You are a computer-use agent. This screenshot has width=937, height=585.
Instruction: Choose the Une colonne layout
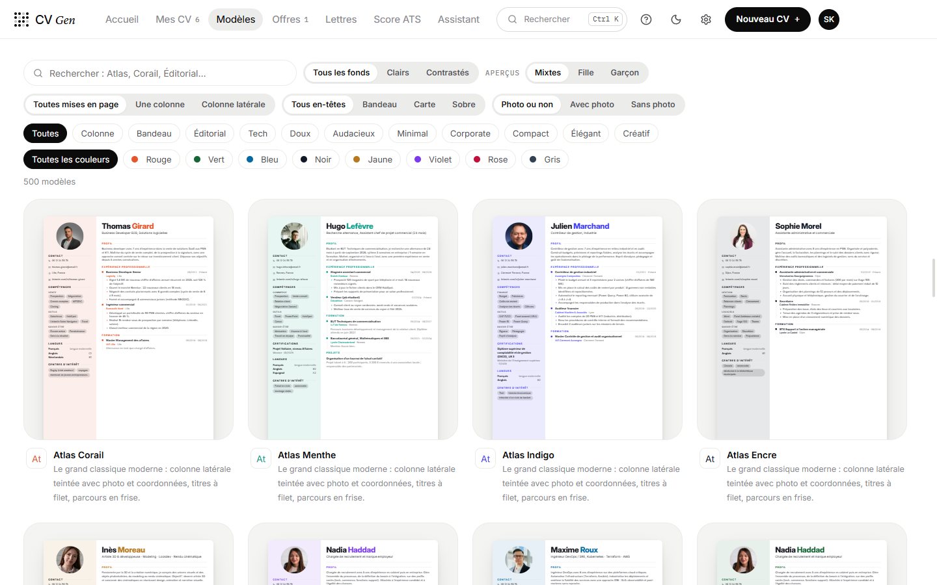(x=160, y=105)
